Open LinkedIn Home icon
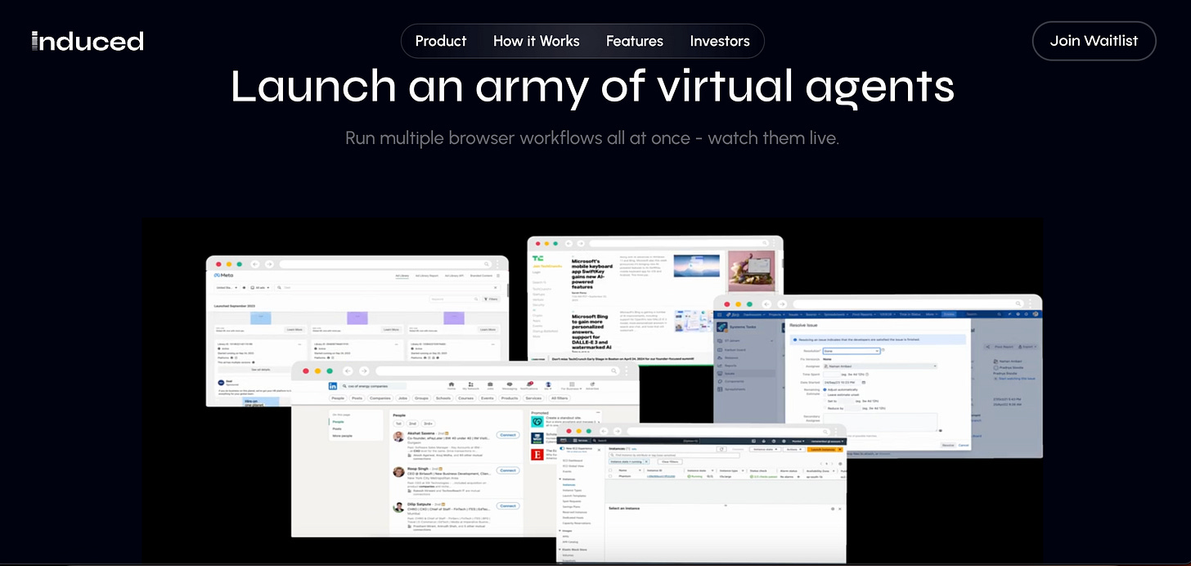 [452, 385]
